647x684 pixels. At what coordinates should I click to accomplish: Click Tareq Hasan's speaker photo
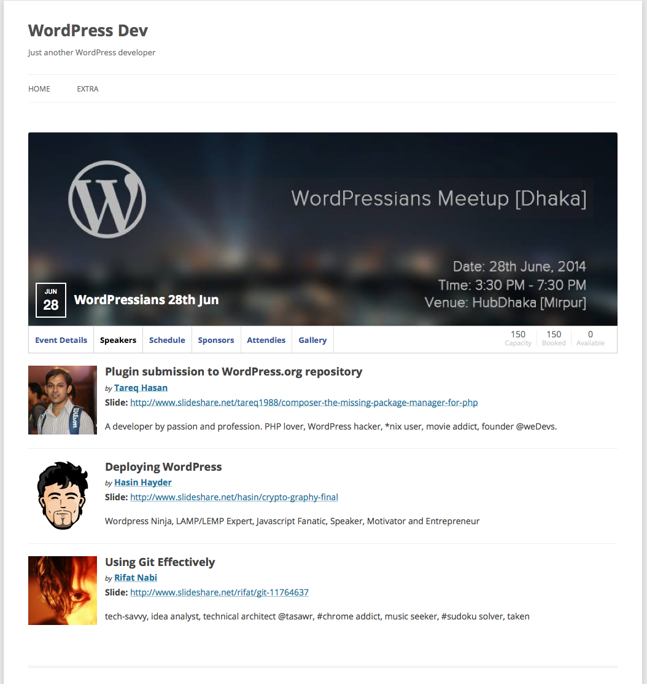[63, 400]
